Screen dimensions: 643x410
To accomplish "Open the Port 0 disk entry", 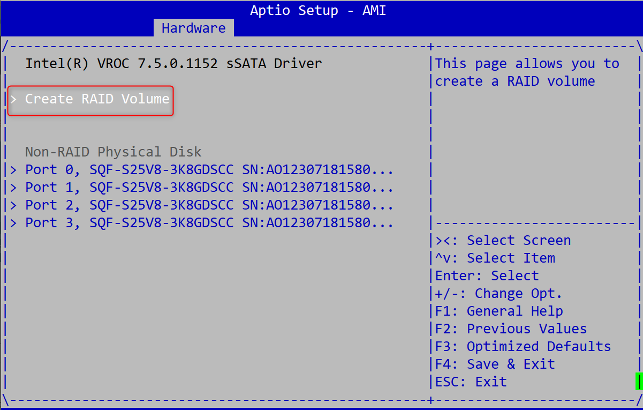I will point(209,170).
